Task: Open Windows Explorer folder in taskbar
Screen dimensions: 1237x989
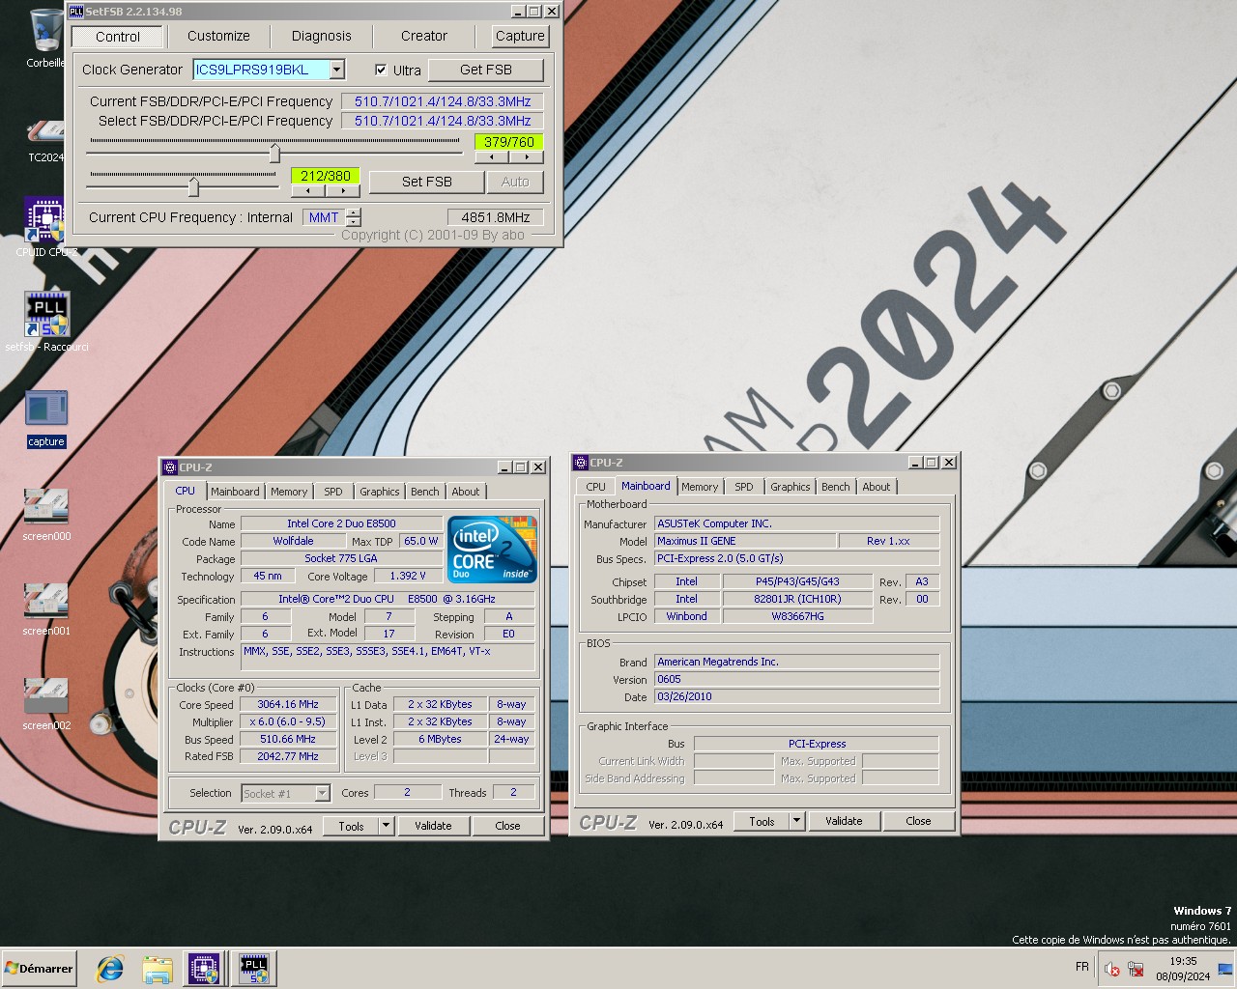Action: [x=158, y=968]
